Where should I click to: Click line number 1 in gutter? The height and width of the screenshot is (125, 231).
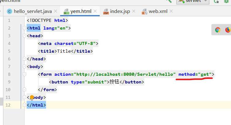pyautogui.click(x=9, y=20)
